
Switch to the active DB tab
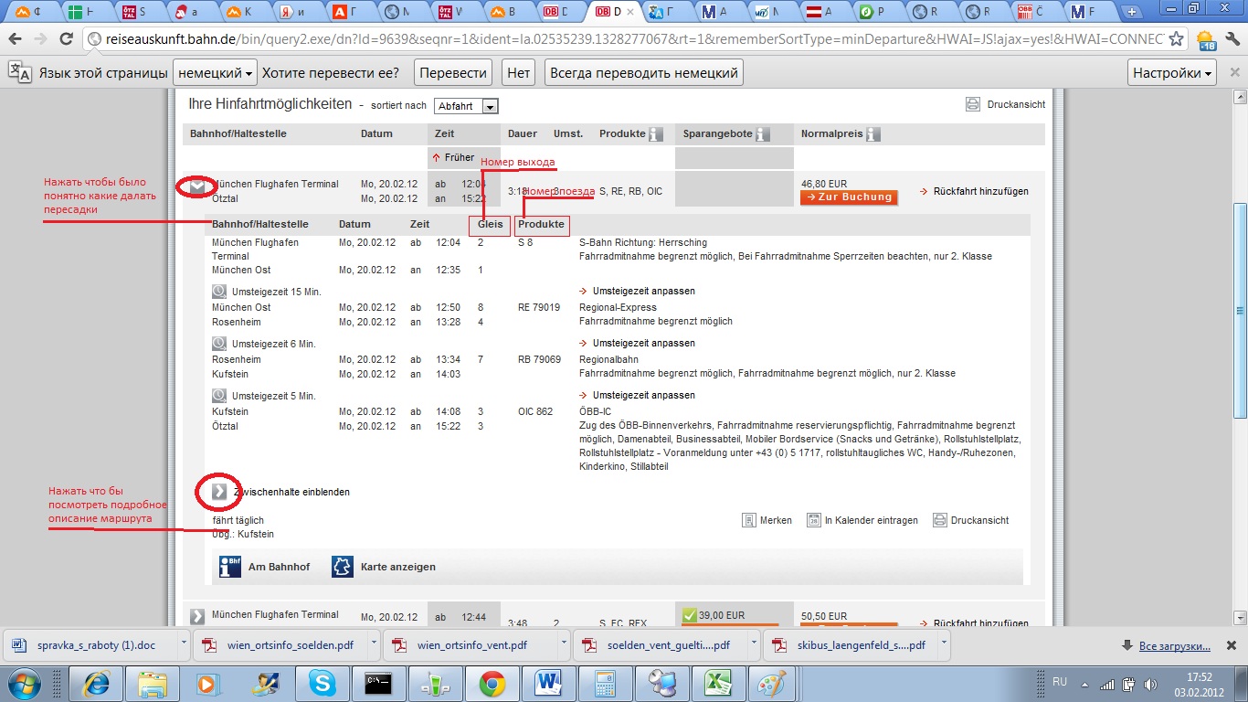[612, 12]
